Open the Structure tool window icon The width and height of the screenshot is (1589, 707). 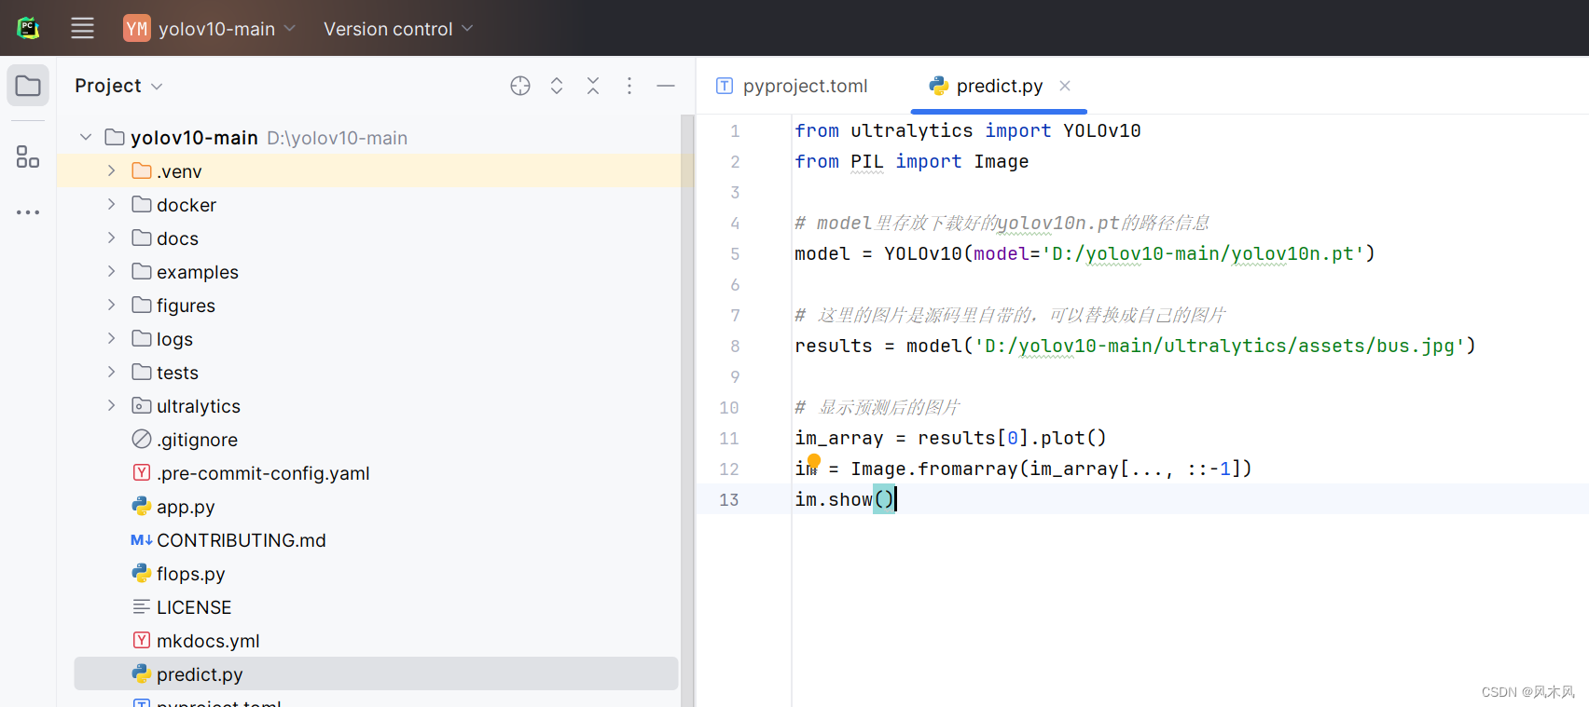point(28,156)
